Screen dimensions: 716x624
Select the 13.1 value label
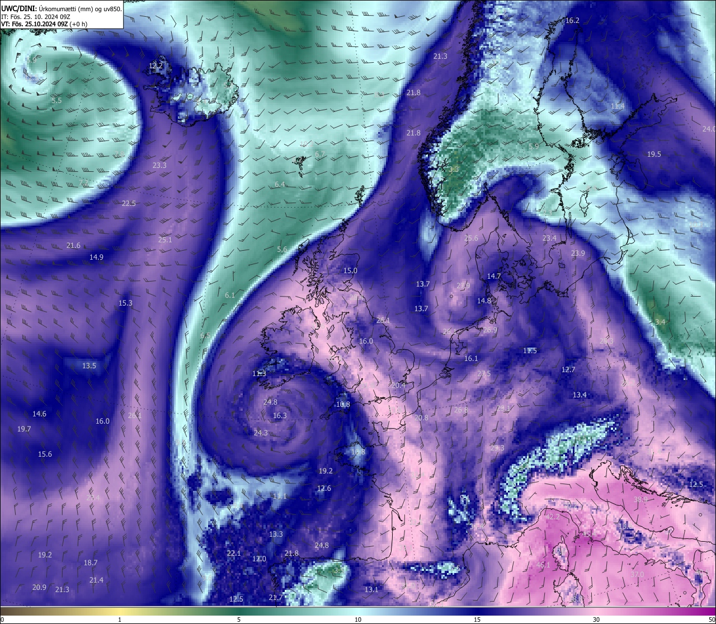371,589
